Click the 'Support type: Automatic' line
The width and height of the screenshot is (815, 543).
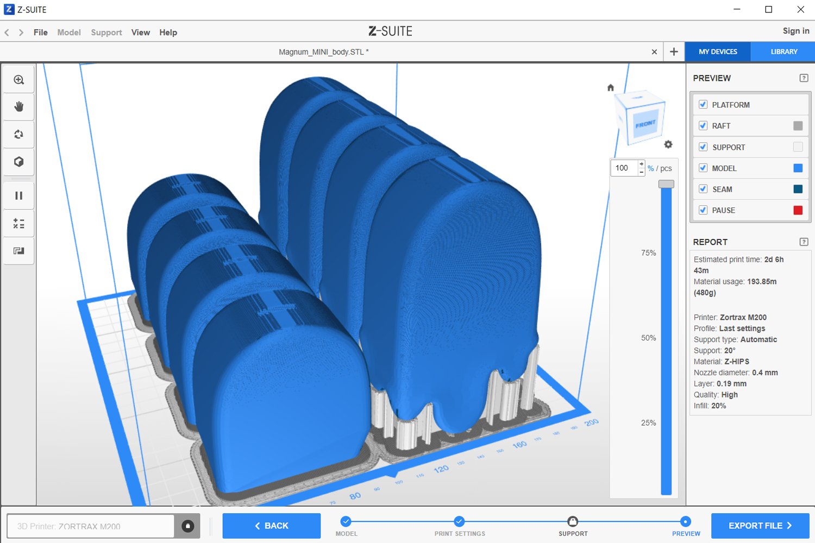click(x=735, y=339)
